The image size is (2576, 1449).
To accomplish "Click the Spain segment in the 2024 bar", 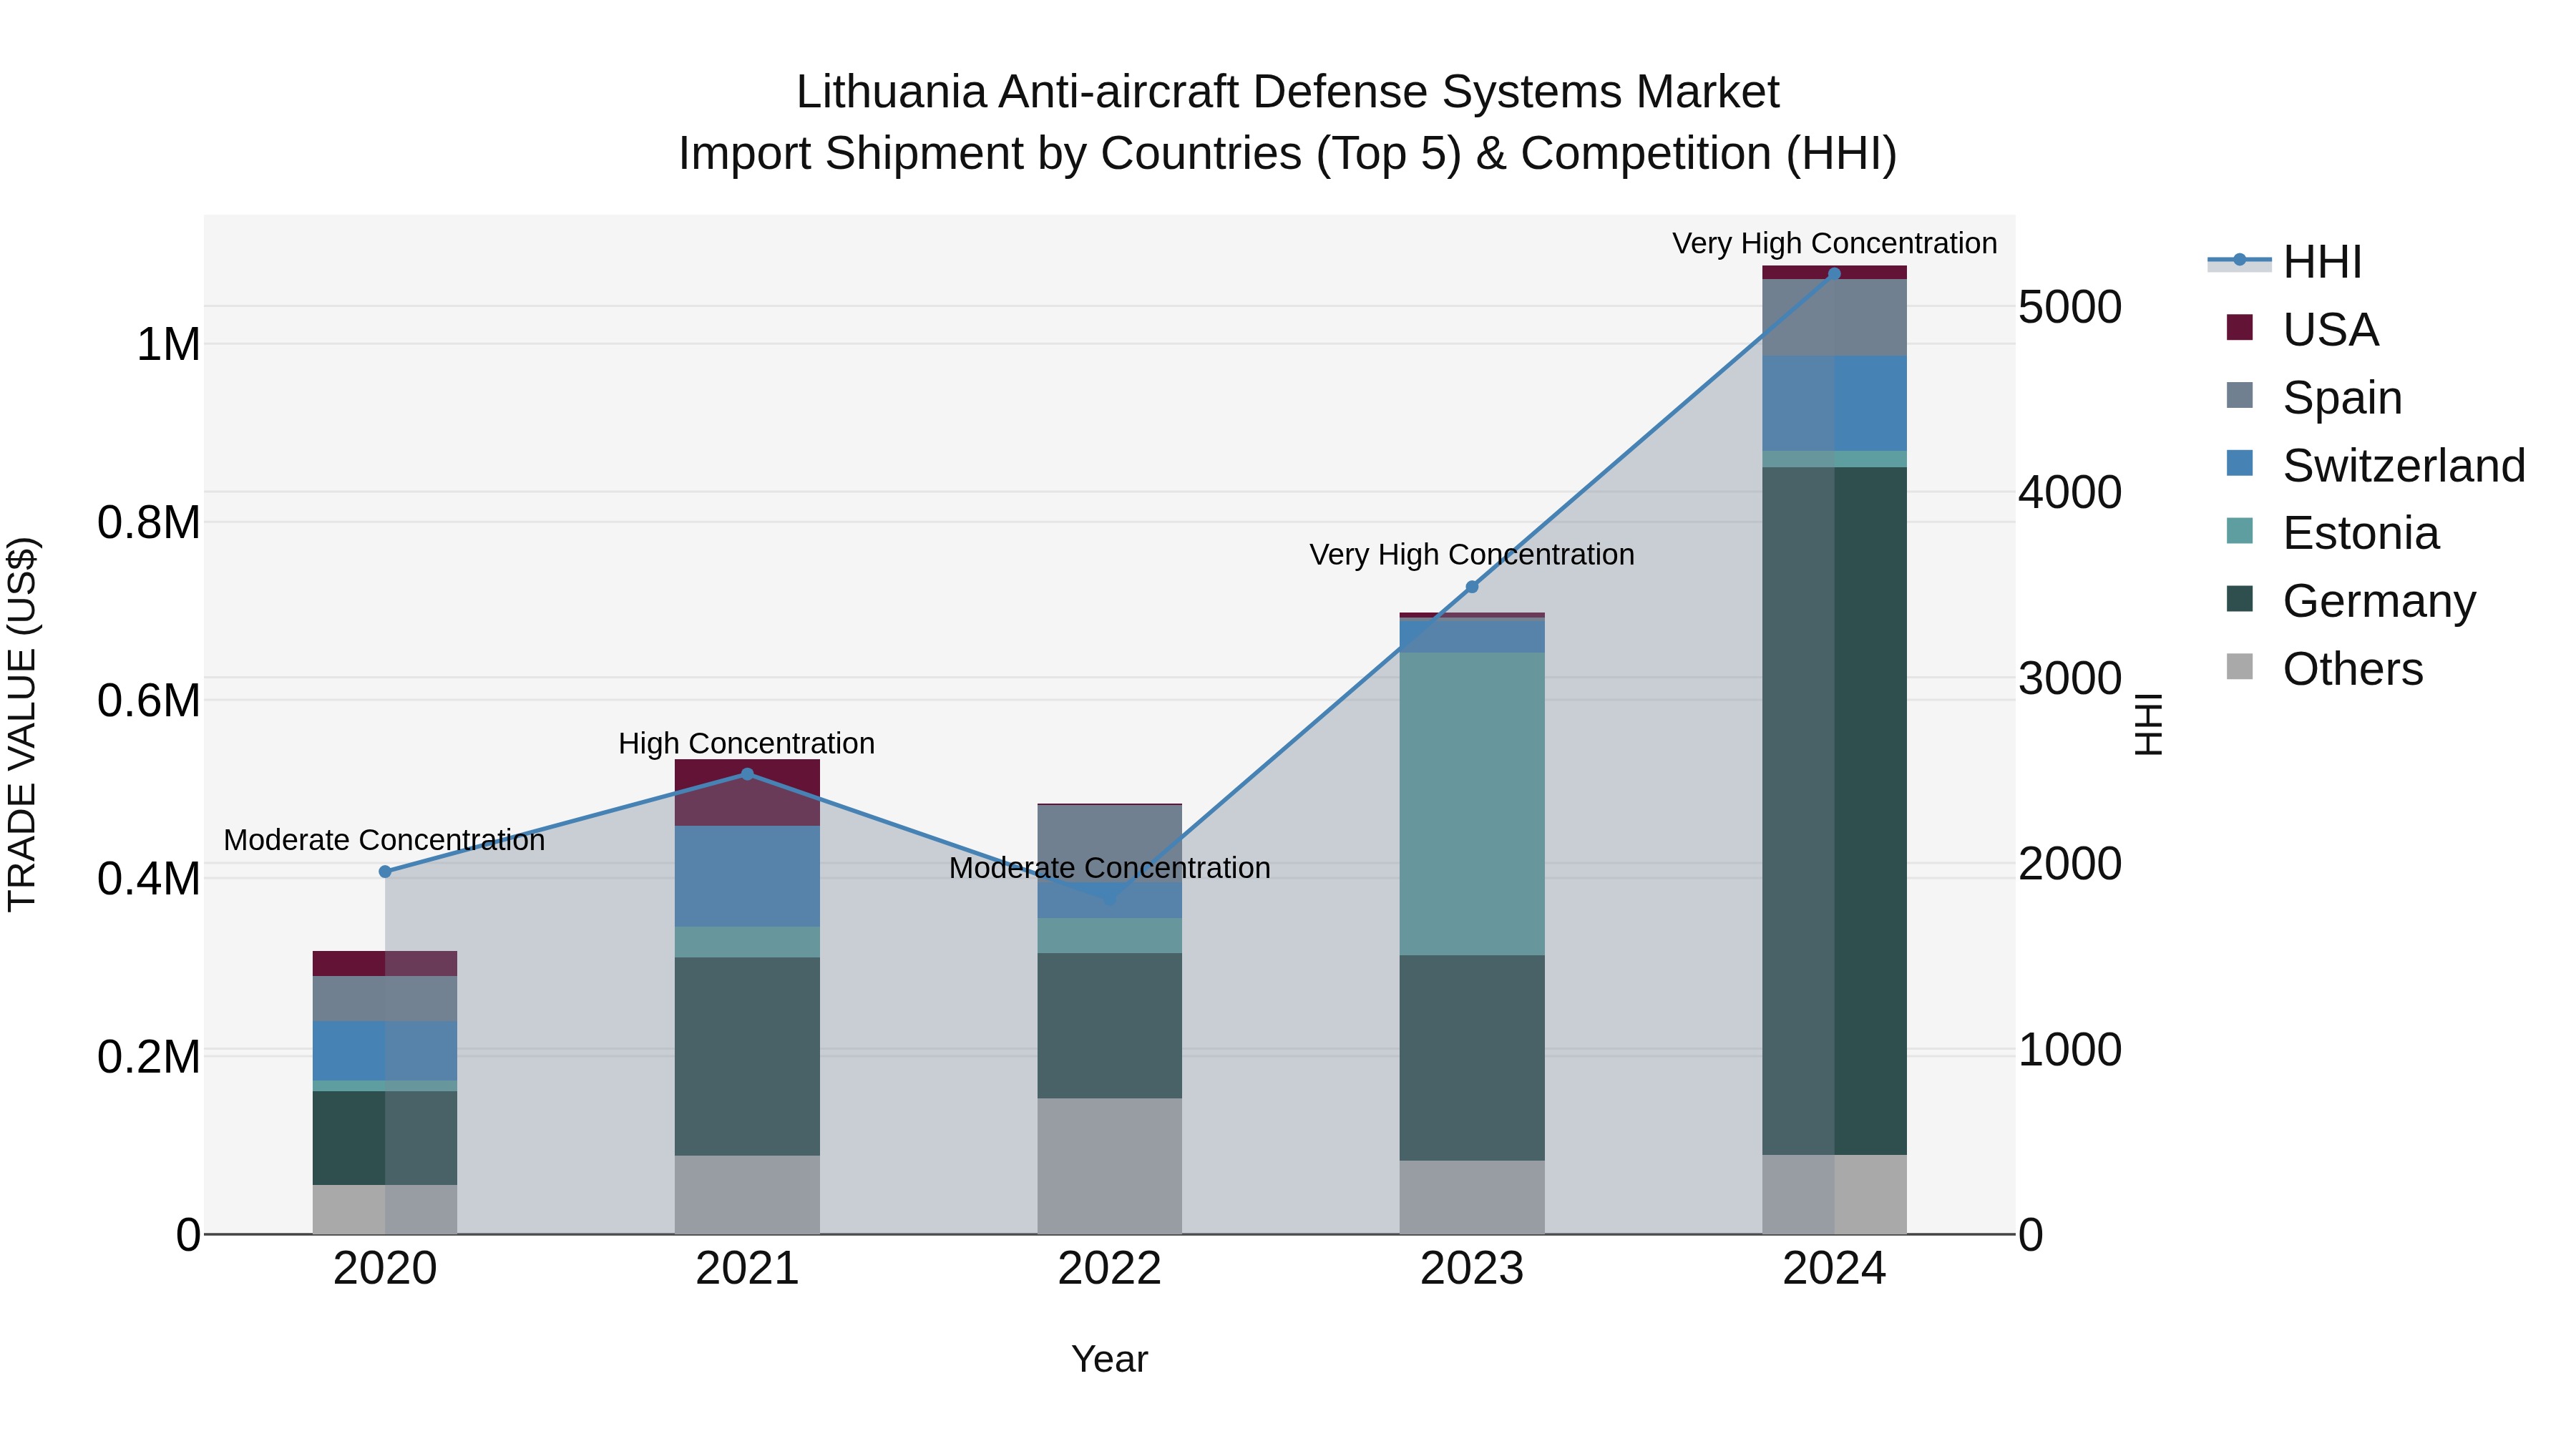I will (x=1834, y=318).
